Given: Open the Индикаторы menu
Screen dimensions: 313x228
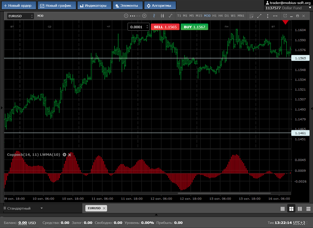Looking at the screenshot, I should [94, 5].
